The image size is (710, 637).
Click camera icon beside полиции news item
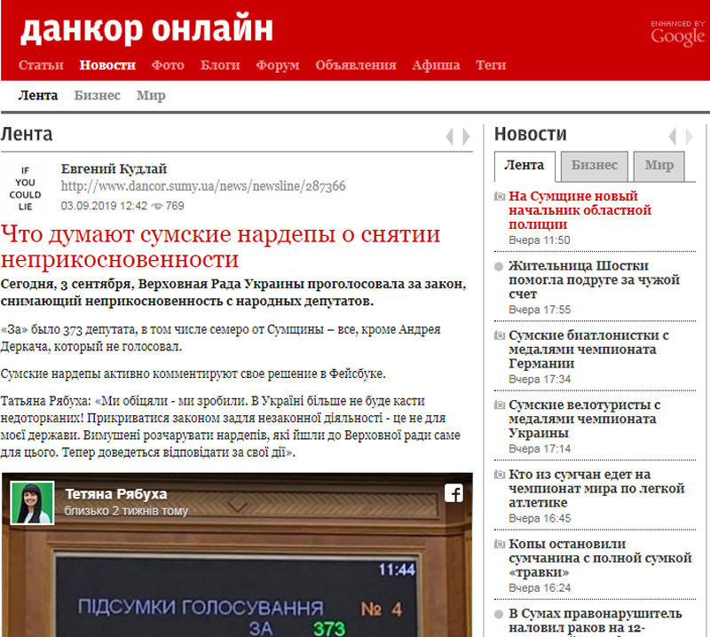(x=500, y=196)
